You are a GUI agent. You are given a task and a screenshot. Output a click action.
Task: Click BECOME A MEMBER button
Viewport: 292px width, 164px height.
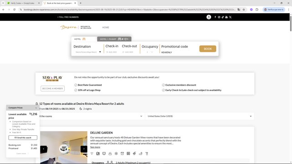pos(52,88)
